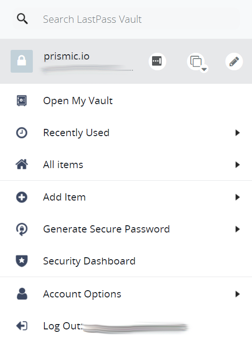Image resolution: width=252 pixels, height=342 pixels.
Task: Expand the All items submenu arrow
Action: [x=238, y=165]
